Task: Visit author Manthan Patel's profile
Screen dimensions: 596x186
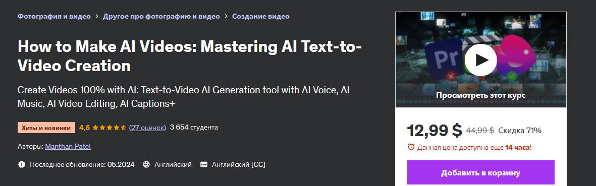Action: [68, 146]
